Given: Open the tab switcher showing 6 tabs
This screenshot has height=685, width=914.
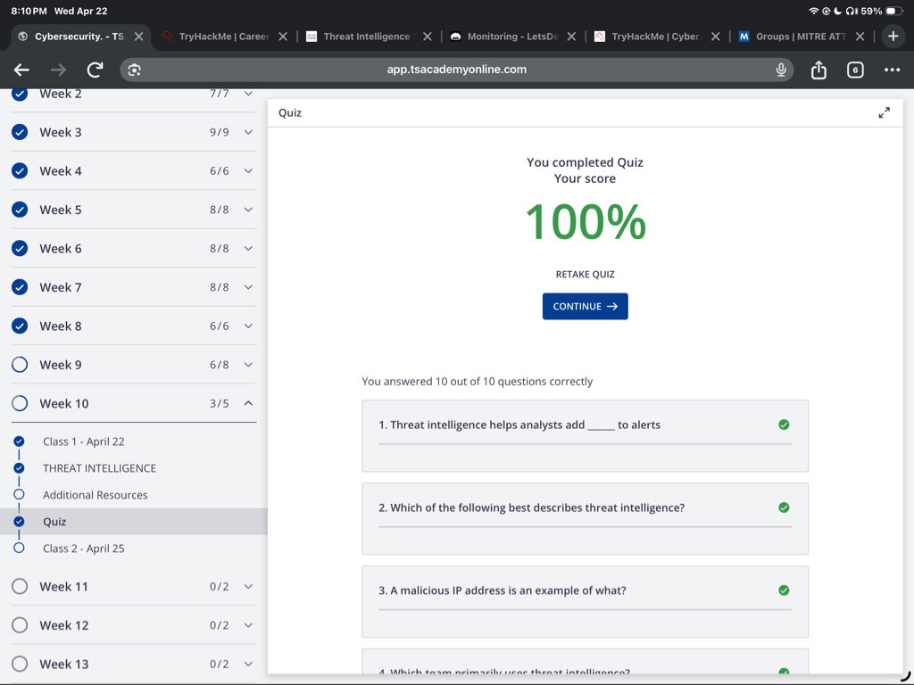Looking at the screenshot, I should (x=855, y=69).
